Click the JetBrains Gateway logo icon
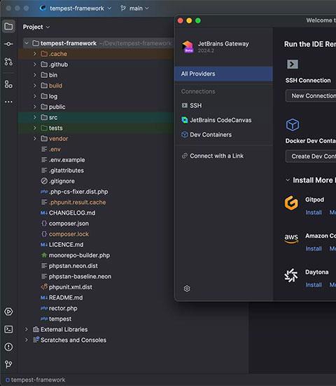The image size is (336, 386). pos(188,46)
